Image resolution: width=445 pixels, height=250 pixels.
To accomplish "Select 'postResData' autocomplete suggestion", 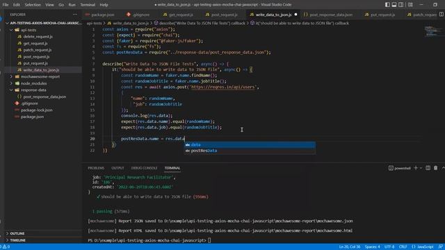I will point(250,151).
